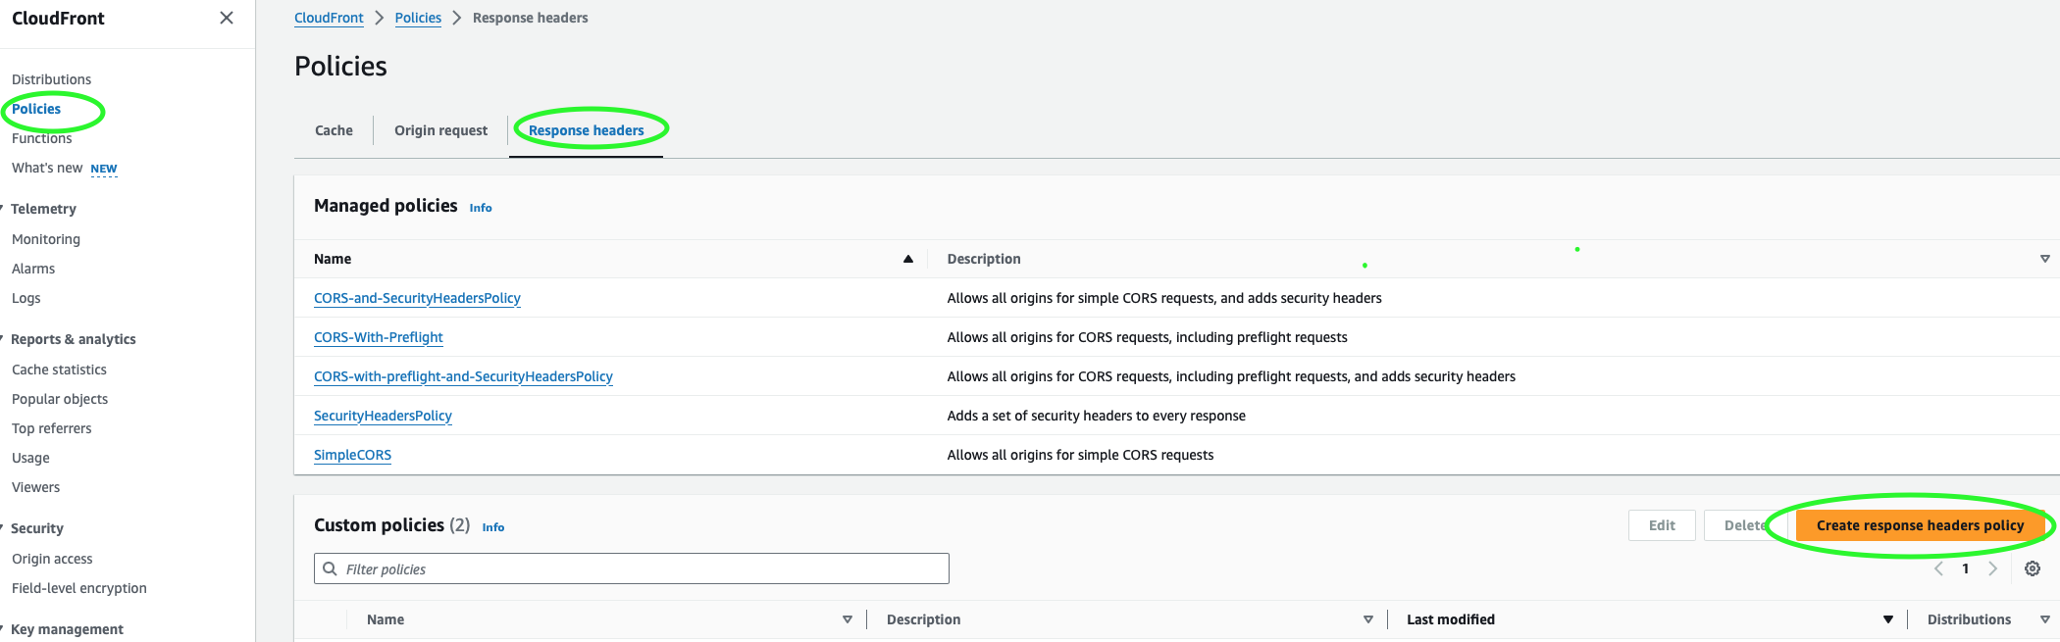Collapse the Telemetry sidebar section
2060x642 pixels.
tap(3, 209)
